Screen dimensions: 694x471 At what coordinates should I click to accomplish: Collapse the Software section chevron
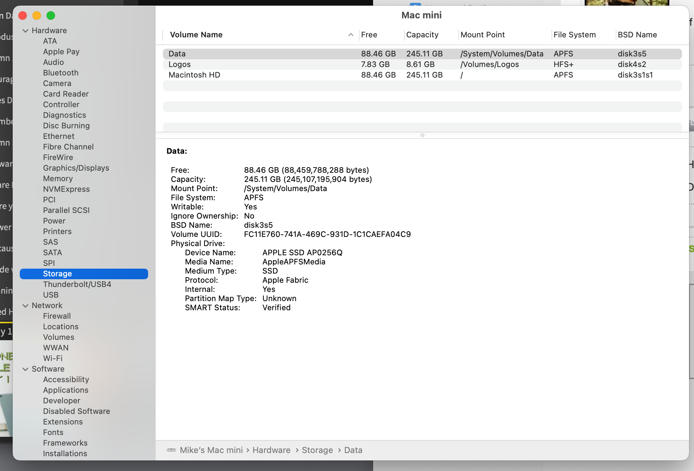(25, 369)
